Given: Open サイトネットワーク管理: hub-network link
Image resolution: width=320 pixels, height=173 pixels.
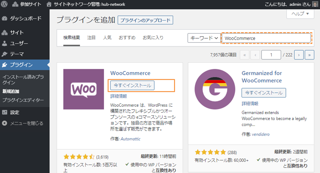Looking at the screenshot, I should click(86, 4).
